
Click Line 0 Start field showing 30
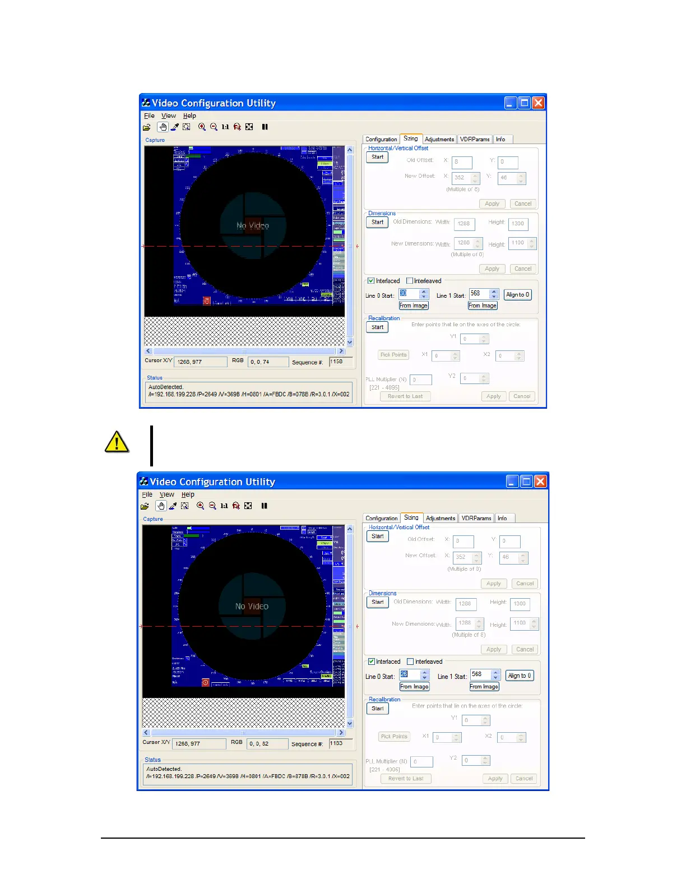409,294
